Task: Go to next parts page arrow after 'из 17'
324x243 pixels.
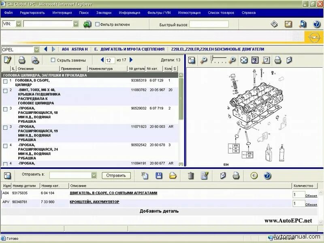Action: (131, 60)
